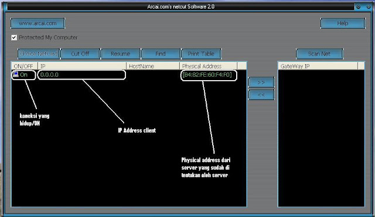Sort by the IP column header
Image resolution: width=375 pixels, height=217 pixels.
pos(82,66)
